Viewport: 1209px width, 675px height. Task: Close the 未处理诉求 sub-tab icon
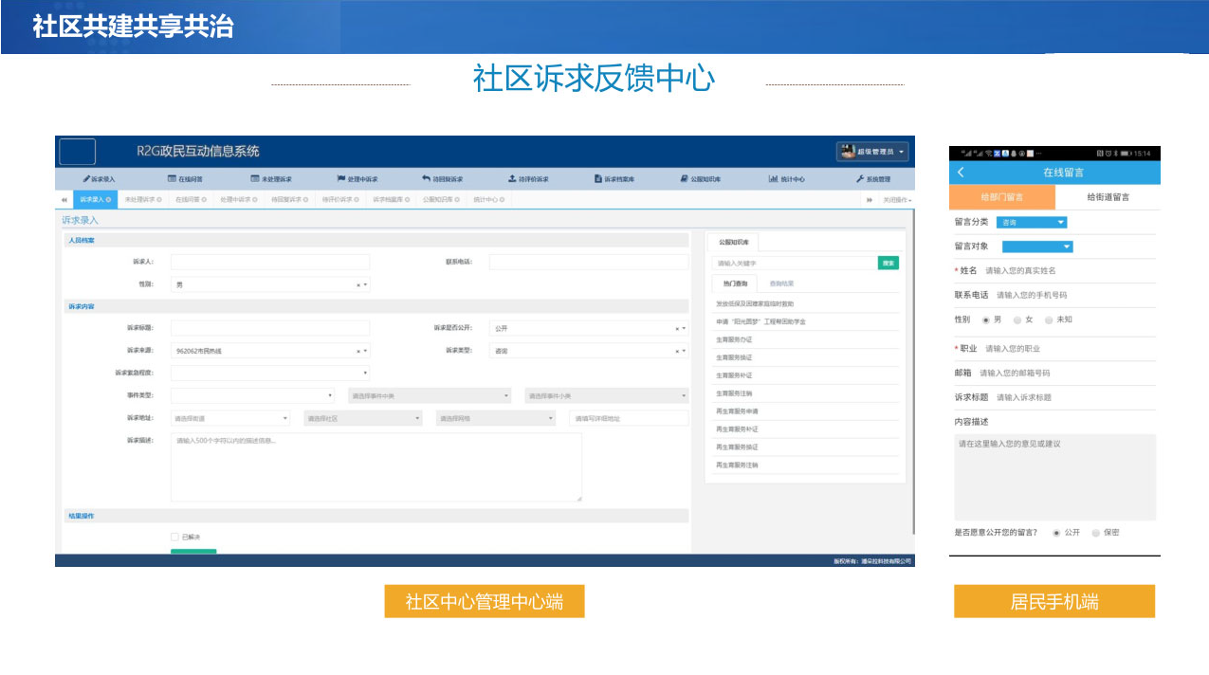tap(159, 200)
